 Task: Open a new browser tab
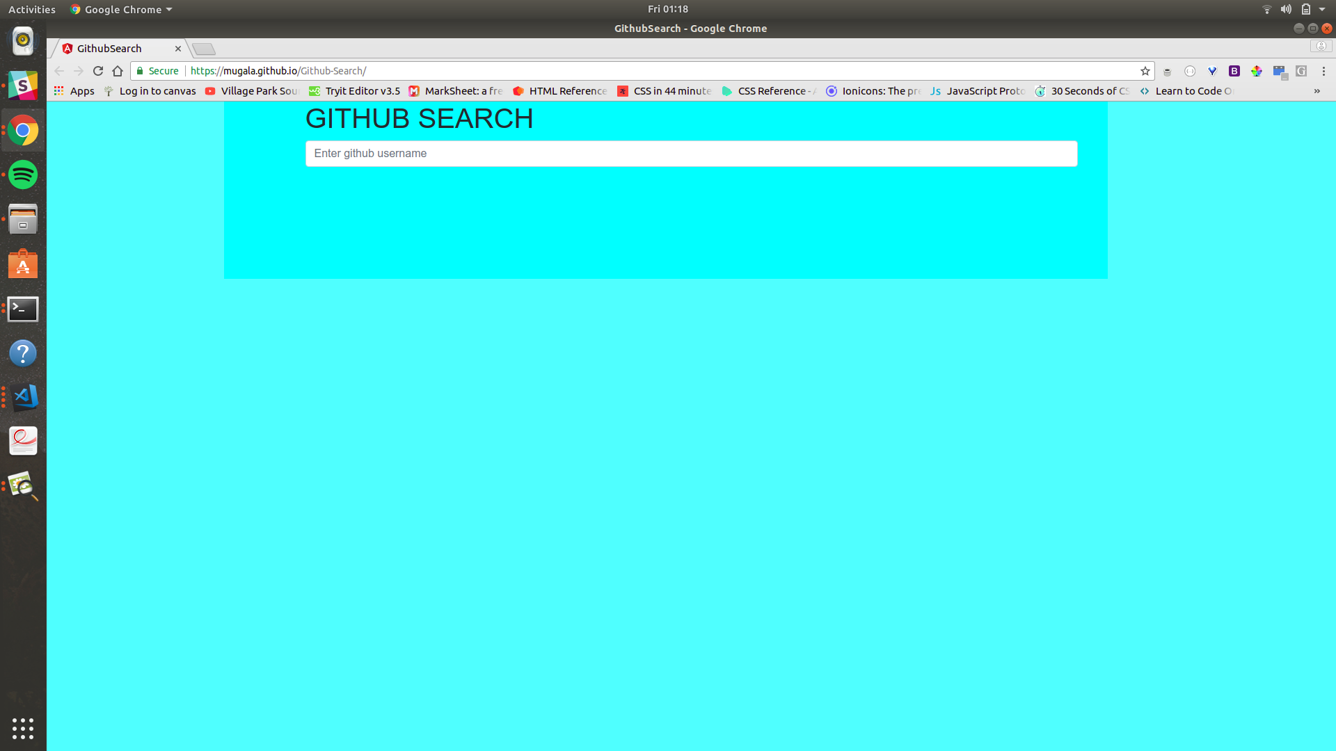tap(204, 49)
